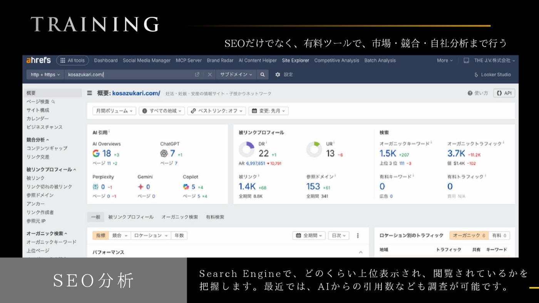Open the All tools grid menu
This screenshot has width=539, height=303.
tap(73, 60)
